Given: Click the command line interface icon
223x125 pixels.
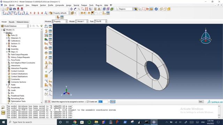Looking at the screenshot, I should click(3, 112).
